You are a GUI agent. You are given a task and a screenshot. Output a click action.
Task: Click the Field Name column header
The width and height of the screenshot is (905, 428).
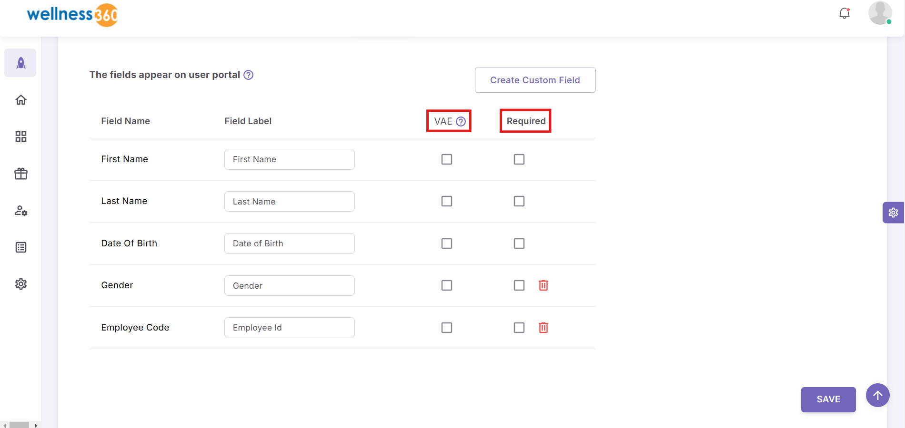(x=126, y=121)
